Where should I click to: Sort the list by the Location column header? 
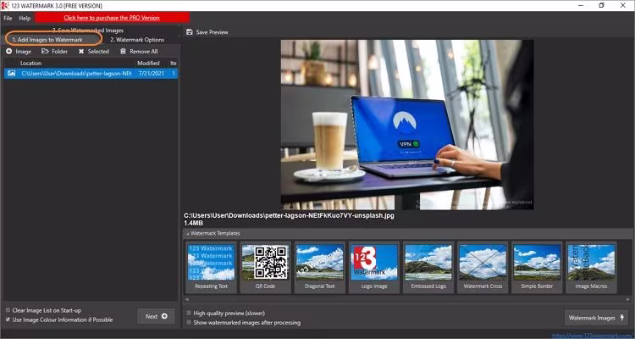(30, 64)
